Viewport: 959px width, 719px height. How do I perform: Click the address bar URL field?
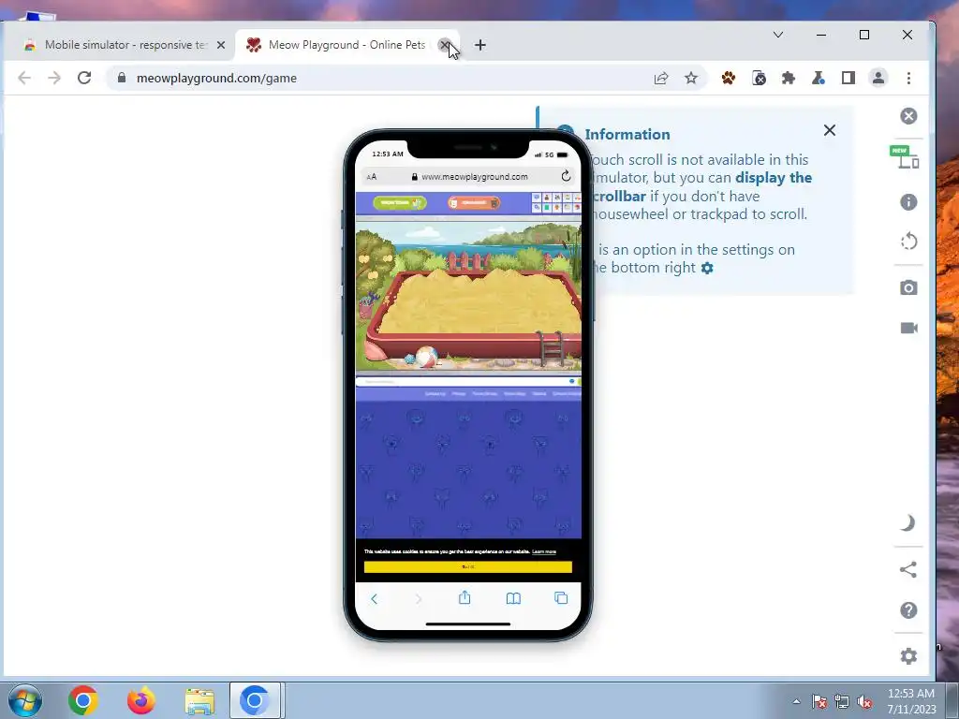point(385,78)
